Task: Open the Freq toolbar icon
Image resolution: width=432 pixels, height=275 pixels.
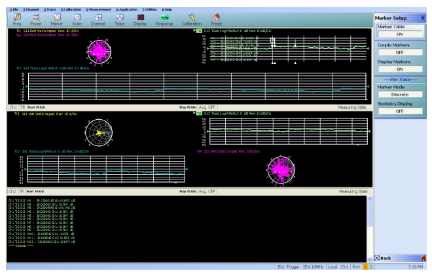Action: 17,20
